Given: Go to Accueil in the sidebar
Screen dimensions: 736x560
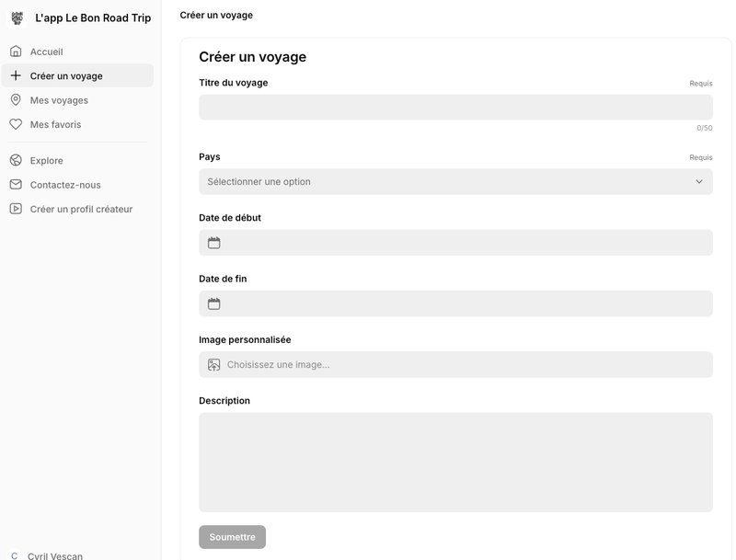Looking at the screenshot, I should [77, 51].
